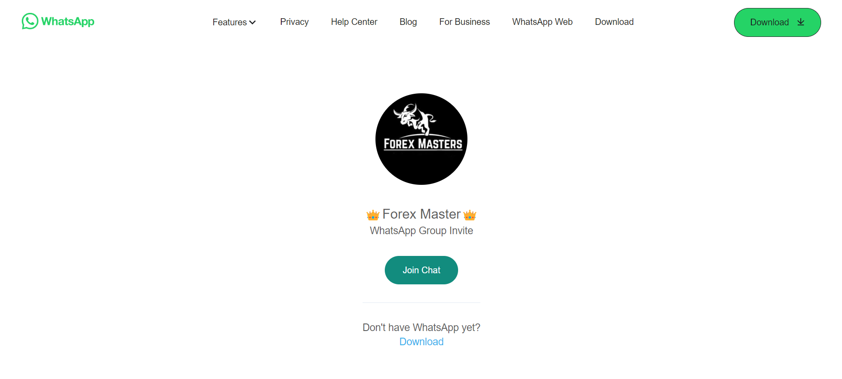Go to Help Center
Viewport: 842px width, 379px height.
pyautogui.click(x=354, y=22)
